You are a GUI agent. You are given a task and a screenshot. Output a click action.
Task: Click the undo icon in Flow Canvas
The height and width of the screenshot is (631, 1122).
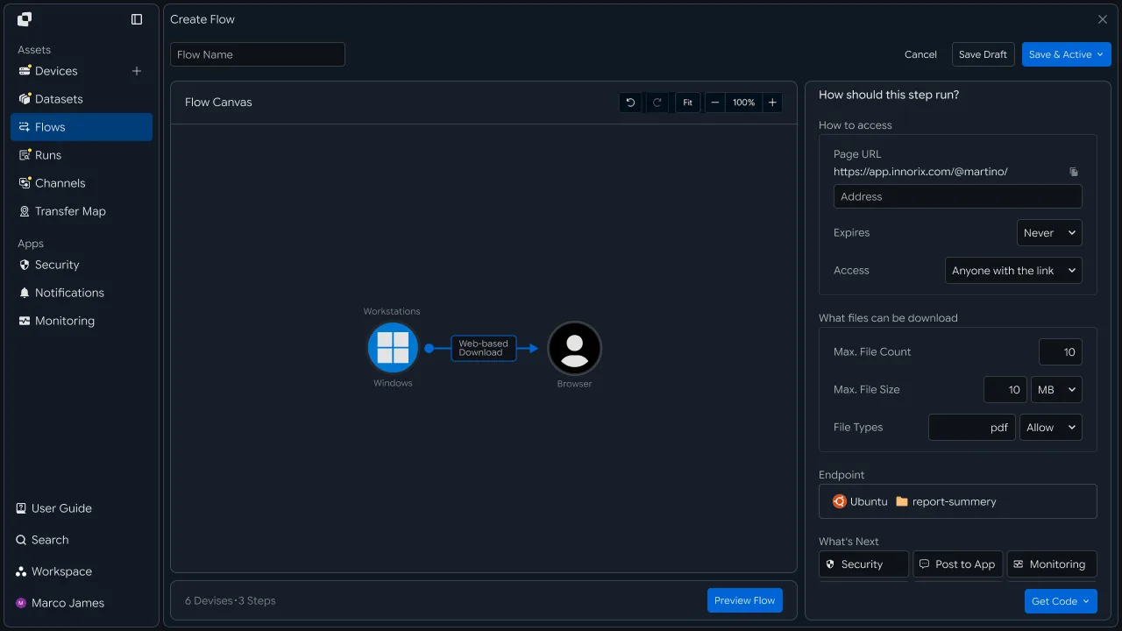point(629,103)
